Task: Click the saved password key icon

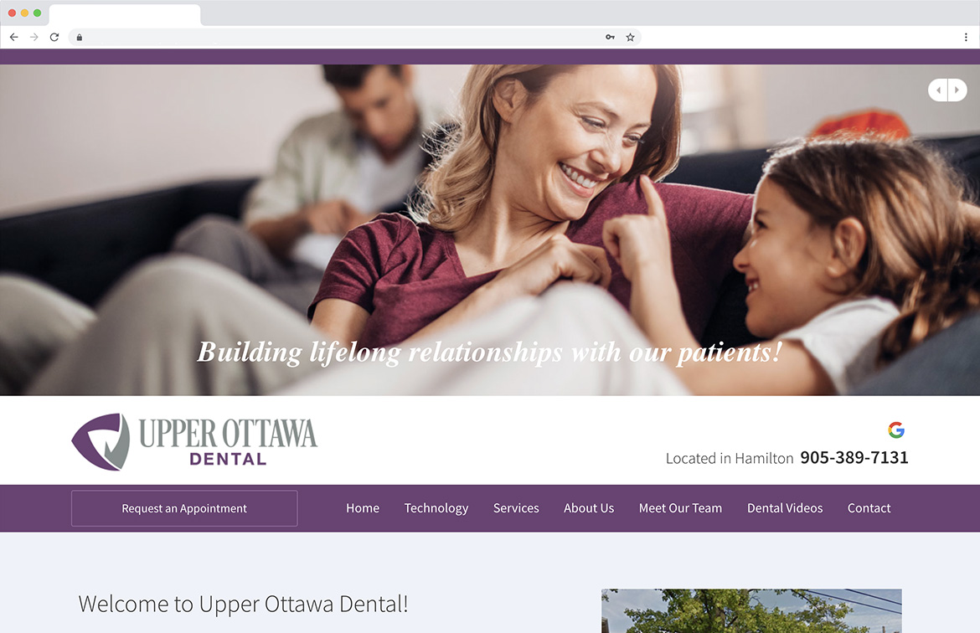Action: 610,38
